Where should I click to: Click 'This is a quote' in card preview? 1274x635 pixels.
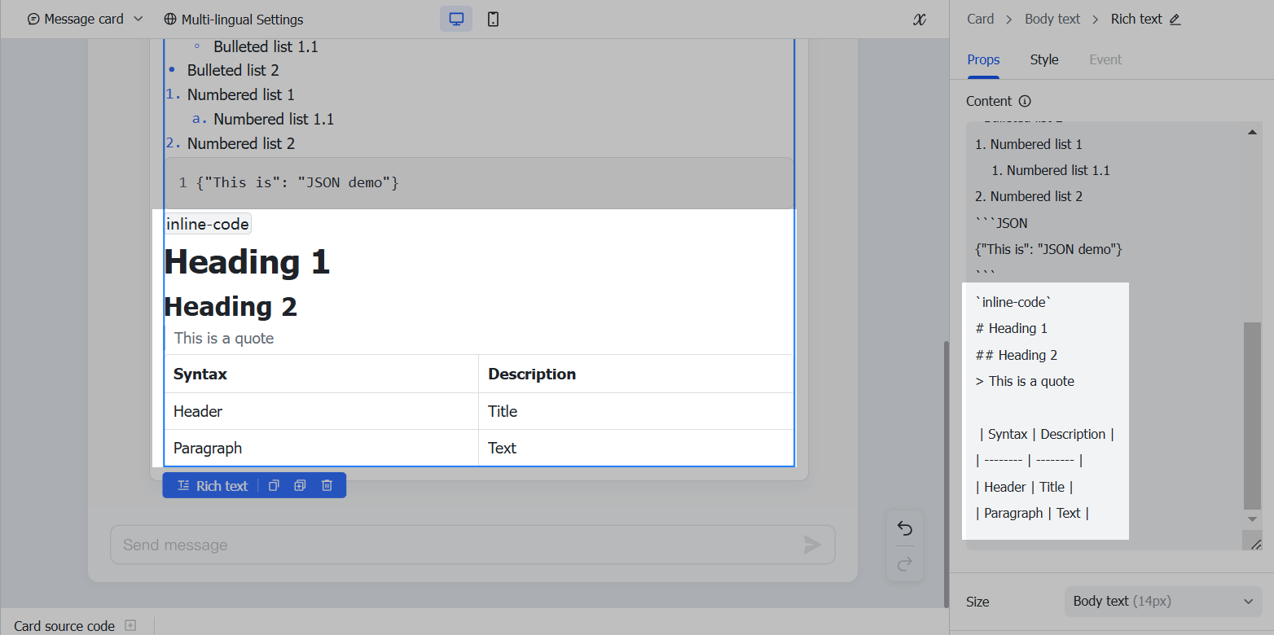click(x=224, y=339)
